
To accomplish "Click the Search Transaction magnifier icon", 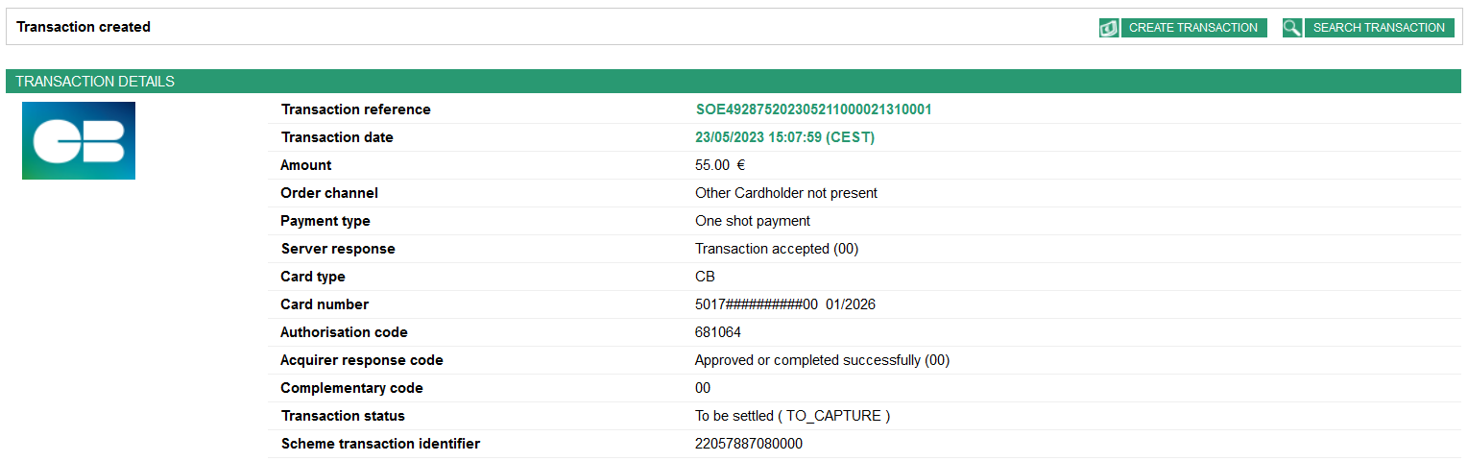I will 1292,28.
